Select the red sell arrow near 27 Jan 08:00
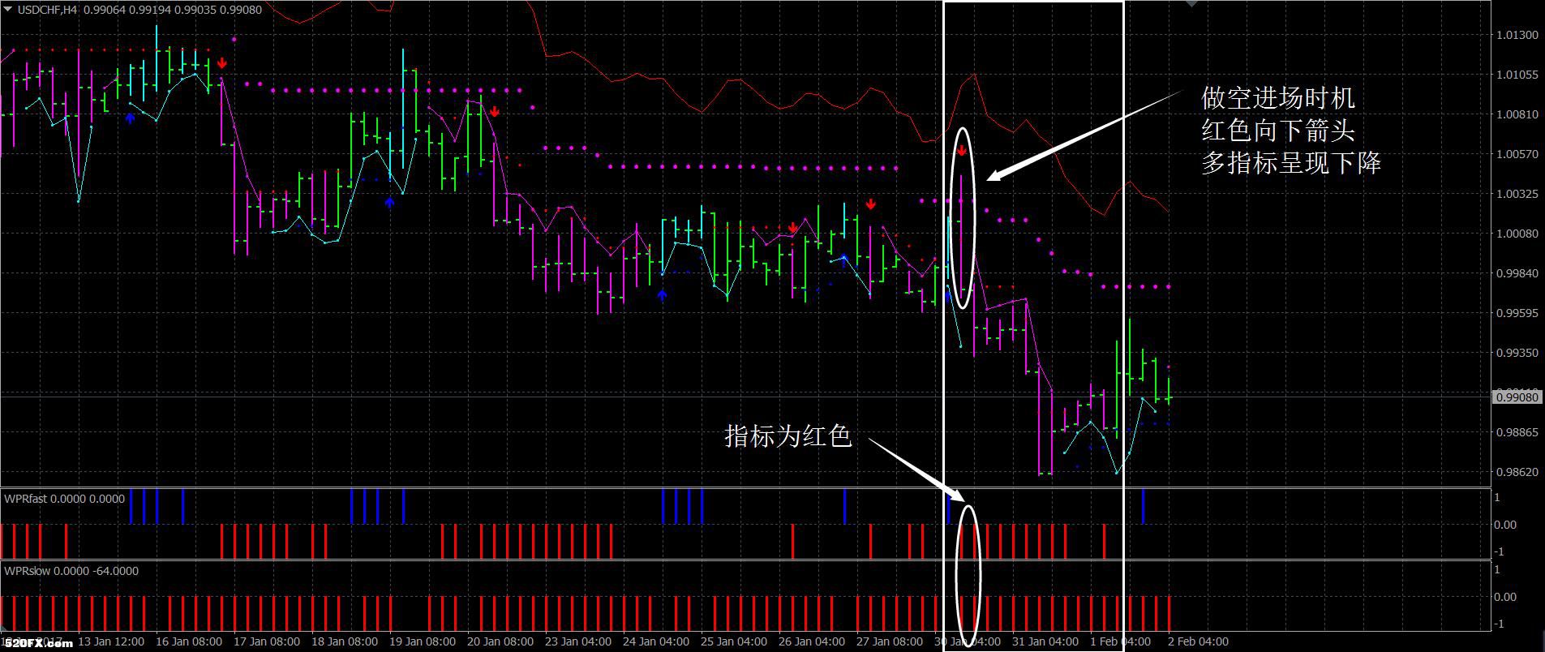Image resolution: width=1545 pixels, height=652 pixels. 870,204
